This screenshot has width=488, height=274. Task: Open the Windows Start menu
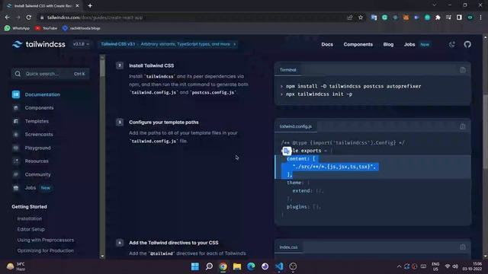pyautogui.click(x=195, y=266)
